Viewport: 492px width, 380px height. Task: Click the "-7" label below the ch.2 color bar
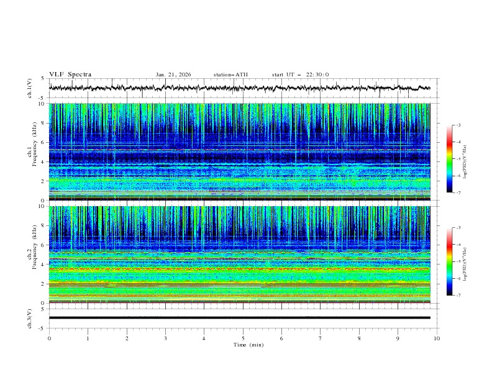(458, 295)
